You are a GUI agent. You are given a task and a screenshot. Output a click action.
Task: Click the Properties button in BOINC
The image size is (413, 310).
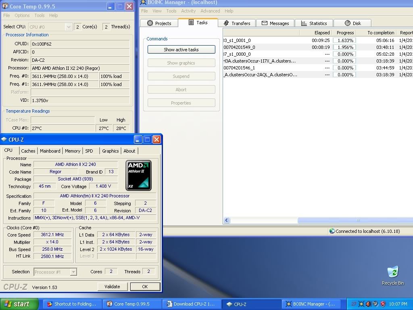[x=181, y=103]
